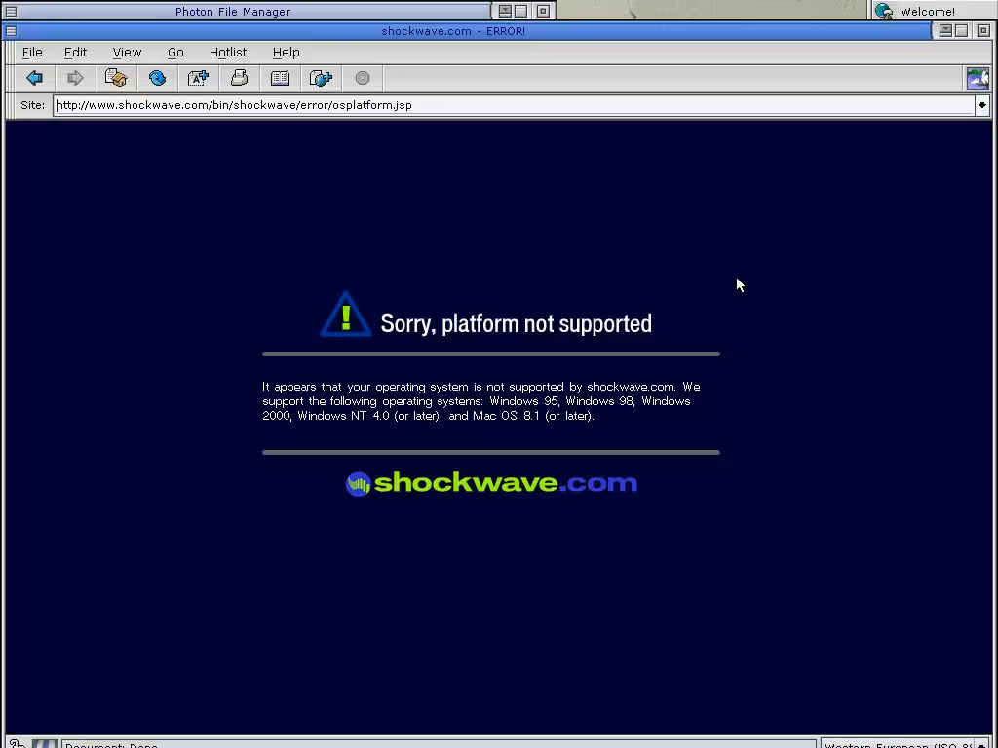This screenshot has width=998, height=748.
Task: Print the page using the printer icon
Action: (x=239, y=78)
